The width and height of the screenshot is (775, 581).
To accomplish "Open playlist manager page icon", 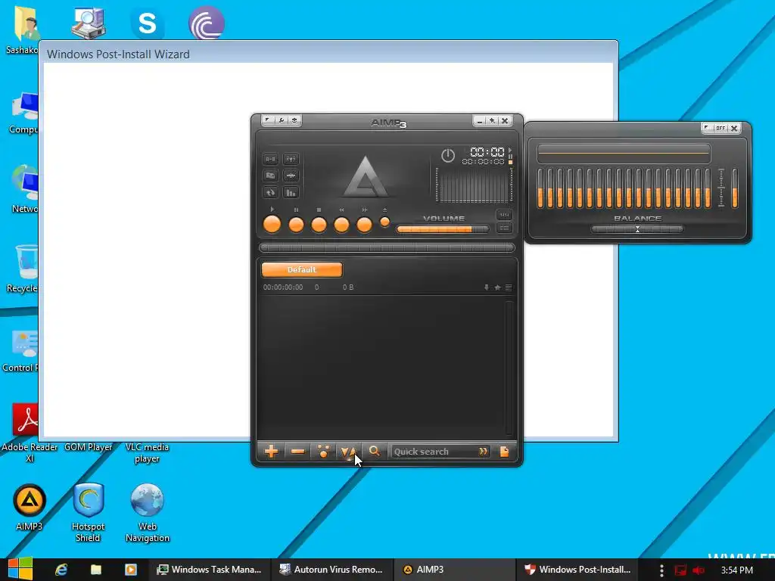I will 504,451.
